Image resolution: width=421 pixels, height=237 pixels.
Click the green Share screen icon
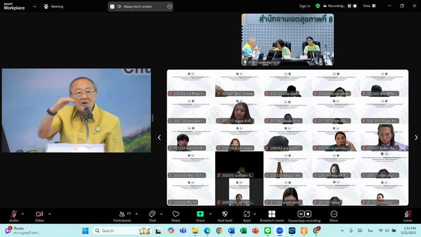point(200,214)
